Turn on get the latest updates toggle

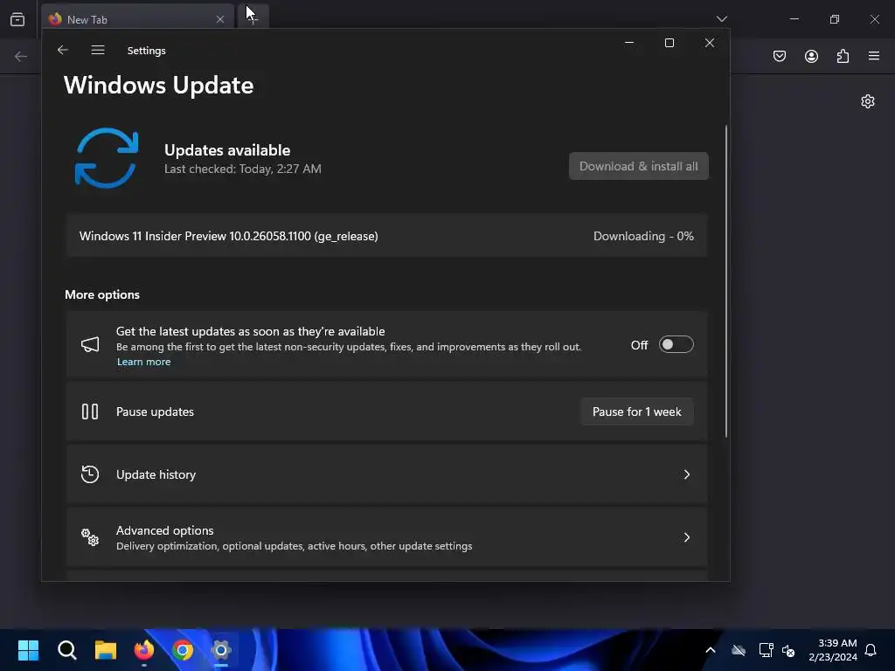[676, 344]
